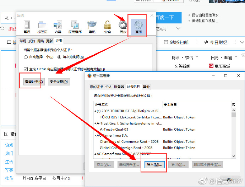Open the 标签页 tabs options icon

(x=42, y=27)
